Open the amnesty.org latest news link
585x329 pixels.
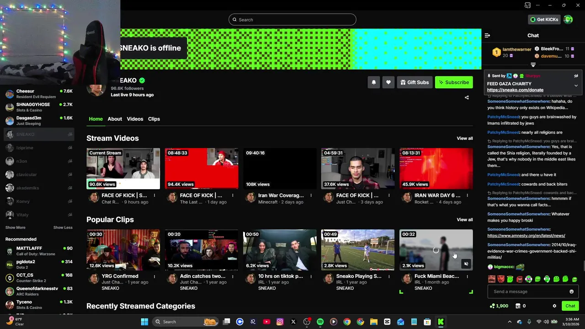(526, 236)
